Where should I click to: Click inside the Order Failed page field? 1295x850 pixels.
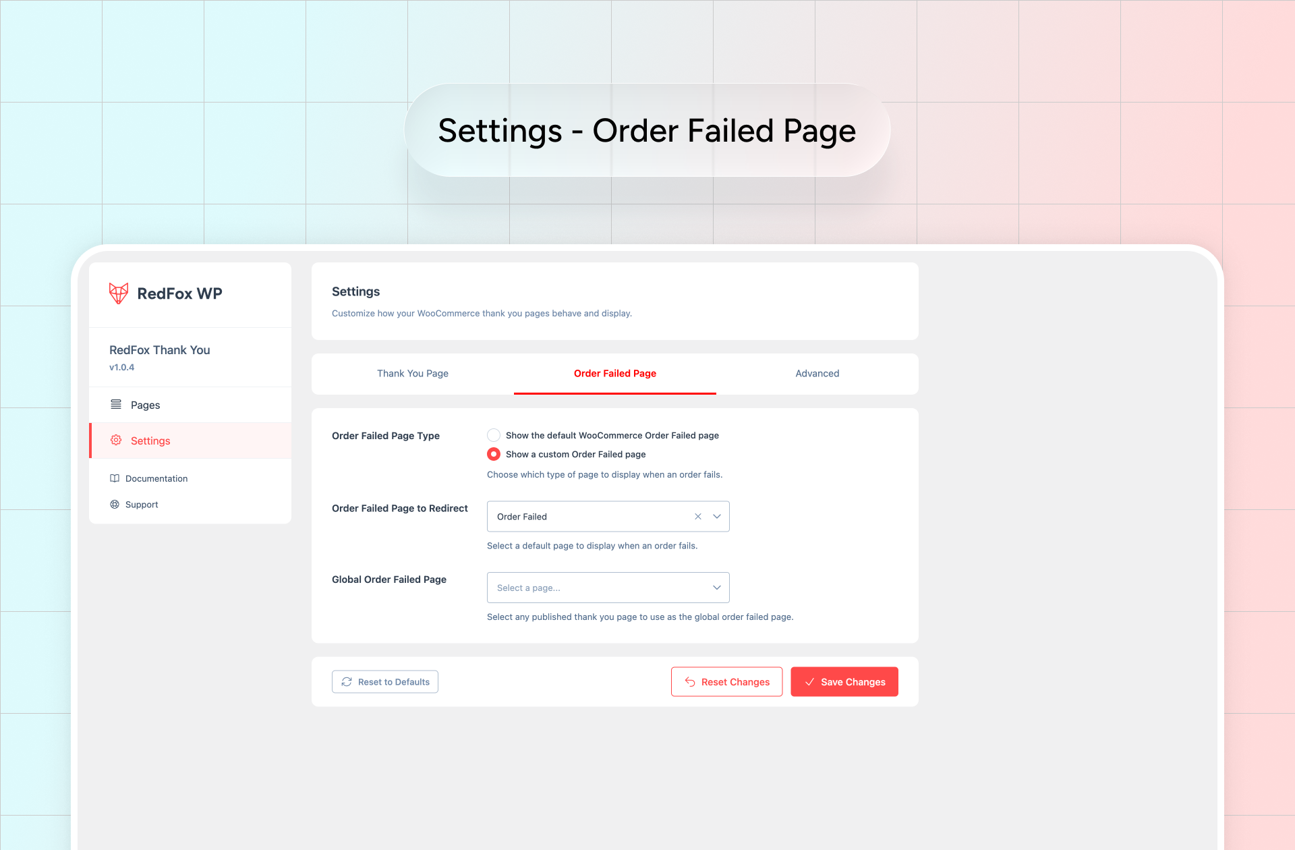tap(587, 516)
